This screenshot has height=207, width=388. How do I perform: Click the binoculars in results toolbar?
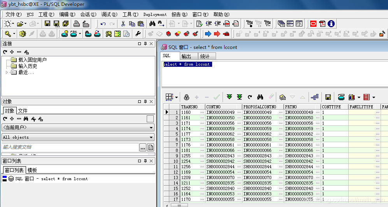tap(260, 97)
